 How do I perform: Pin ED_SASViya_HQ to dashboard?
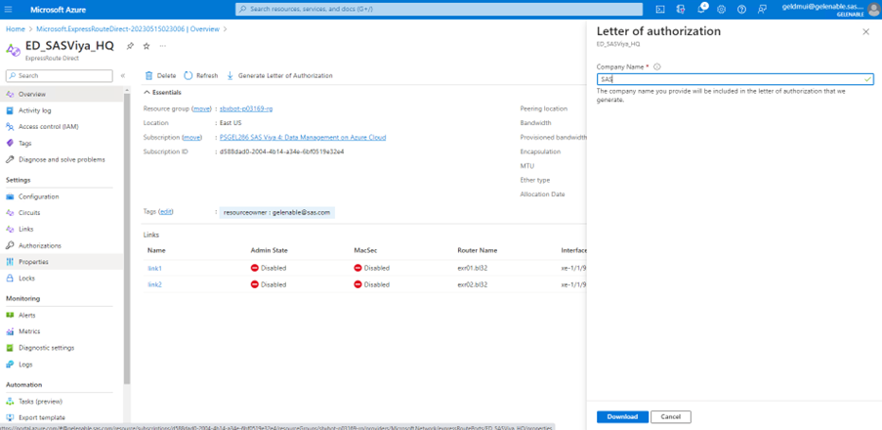130,46
